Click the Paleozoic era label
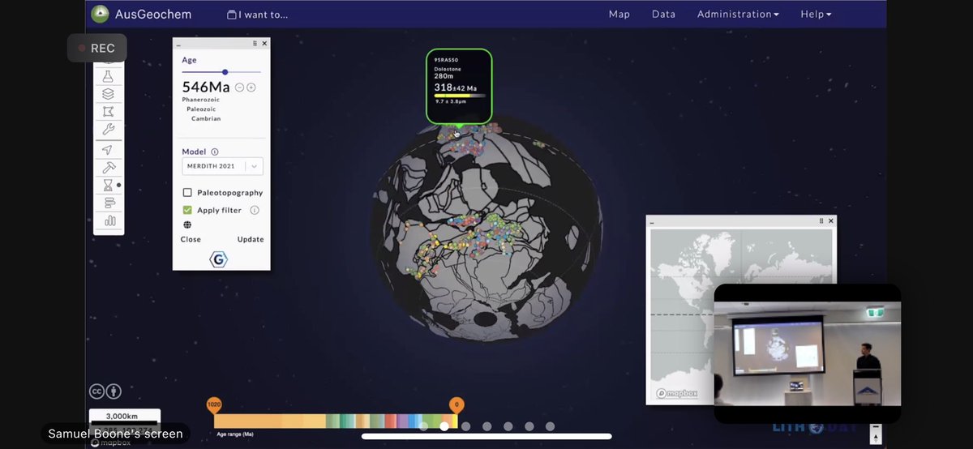Image resolution: width=973 pixels, height=449 pixels. (203, 109)
